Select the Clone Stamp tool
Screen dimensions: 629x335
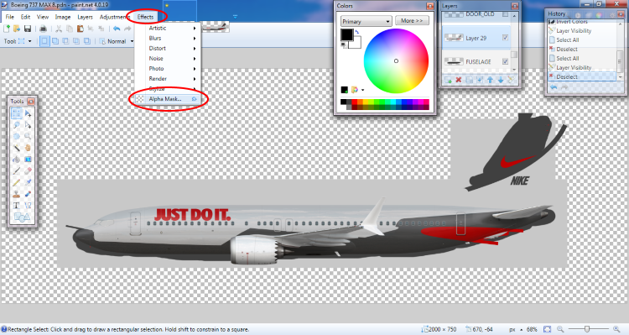17,194
